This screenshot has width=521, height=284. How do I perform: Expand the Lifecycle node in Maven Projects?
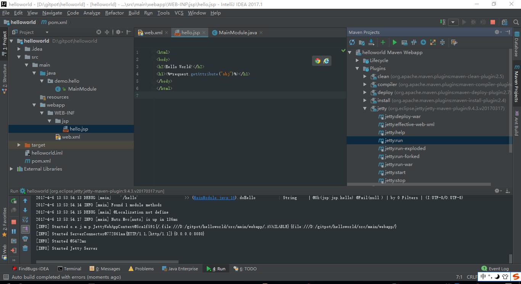click(357, 61)
